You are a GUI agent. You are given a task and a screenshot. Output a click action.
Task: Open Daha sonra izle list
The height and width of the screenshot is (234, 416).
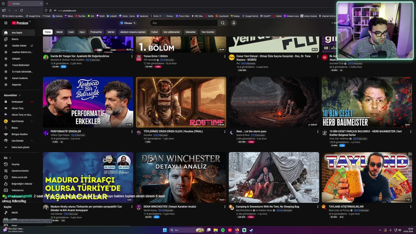(18, 177)
